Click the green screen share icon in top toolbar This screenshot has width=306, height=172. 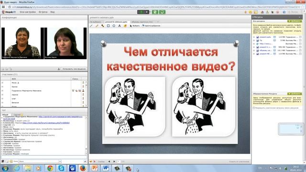pyautogui.click(x=162, y=12)
